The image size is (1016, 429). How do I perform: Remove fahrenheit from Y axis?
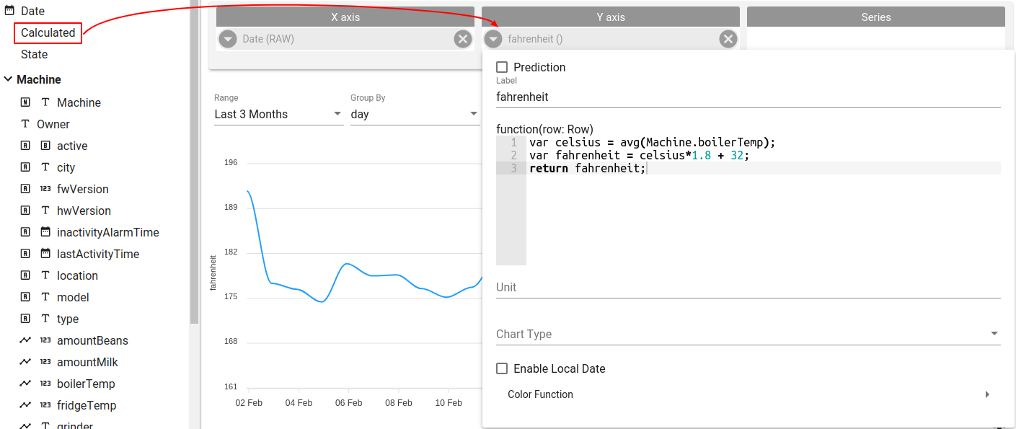pos(728,39)
